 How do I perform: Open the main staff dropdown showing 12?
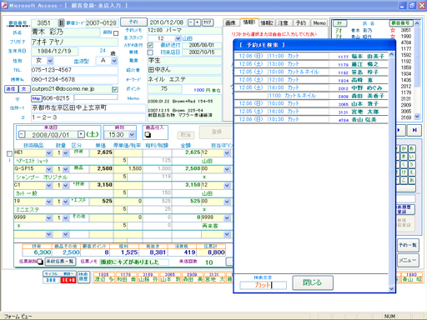coord(178,38)
